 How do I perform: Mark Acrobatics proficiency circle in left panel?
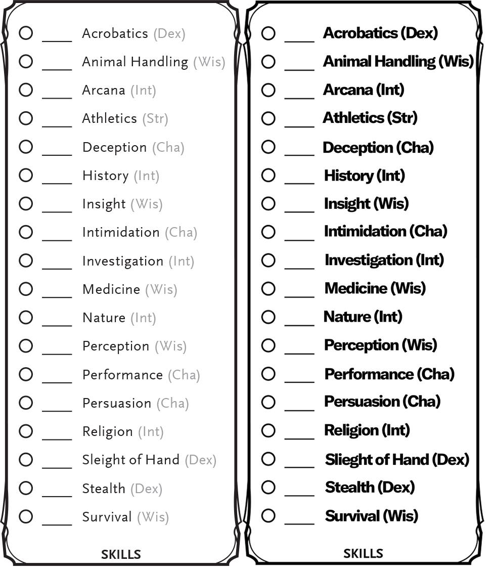[x=26, y=33]
